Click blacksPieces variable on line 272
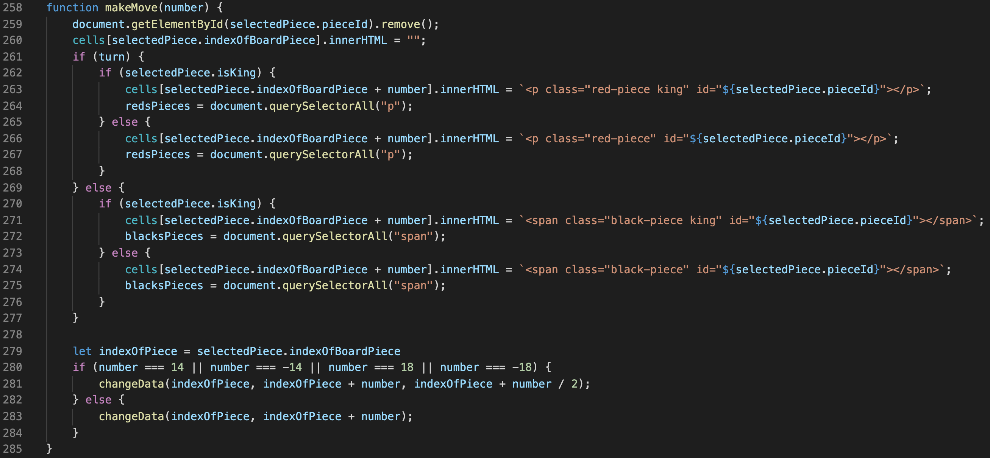Screen dimensions: 990x458 [x=164, y=236]
